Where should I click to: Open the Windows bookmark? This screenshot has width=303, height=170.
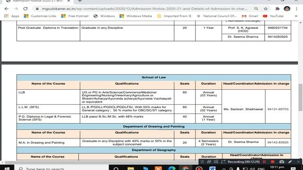104,16
